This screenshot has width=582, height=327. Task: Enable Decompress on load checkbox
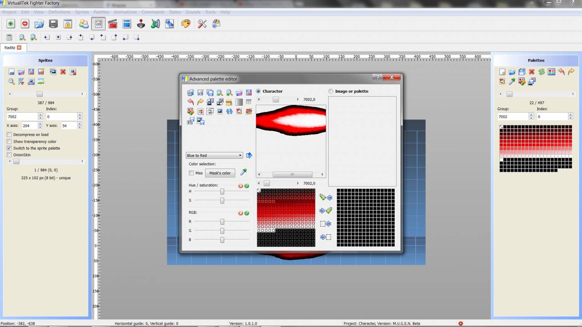[9, 135]
